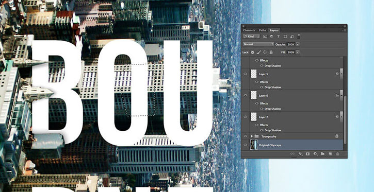Click lock icon on Typography group
374x192 pixels.
337,136
